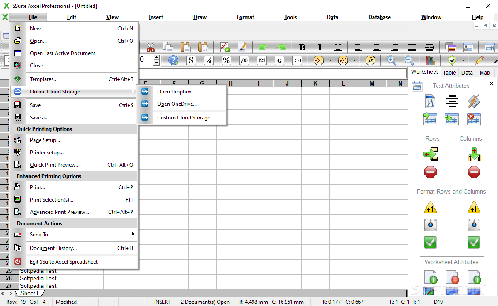Switch to the Map side tab
The height and width of the screenshot is (306, 498).
(485, 73)
